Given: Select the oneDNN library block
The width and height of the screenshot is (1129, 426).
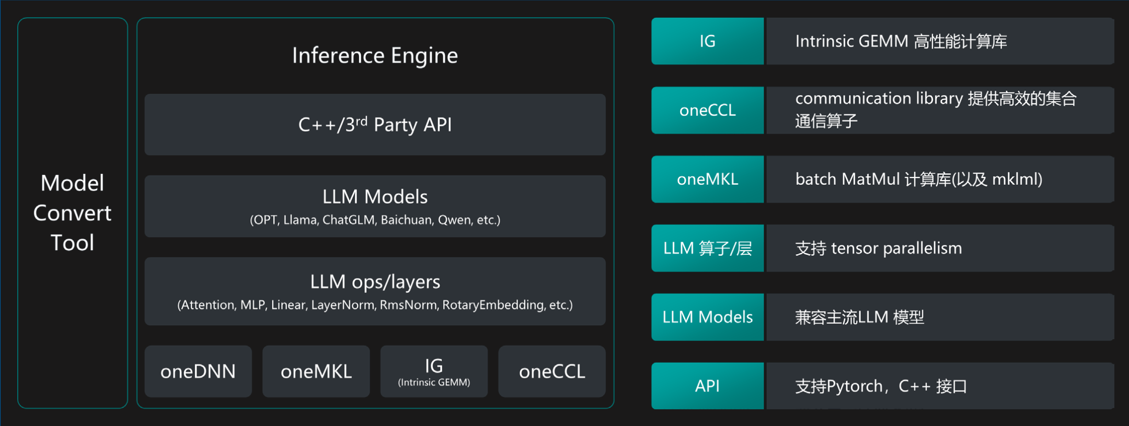Looking at the screenshot, I should tap(198, 371).
